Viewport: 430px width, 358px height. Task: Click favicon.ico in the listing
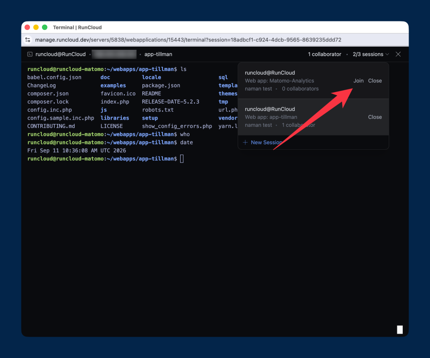coord(118,94)
